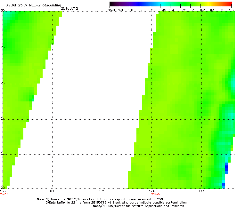Click the -0.45 color scale label
Viewport: 237px width, 208px height.
tap(162, 10)
